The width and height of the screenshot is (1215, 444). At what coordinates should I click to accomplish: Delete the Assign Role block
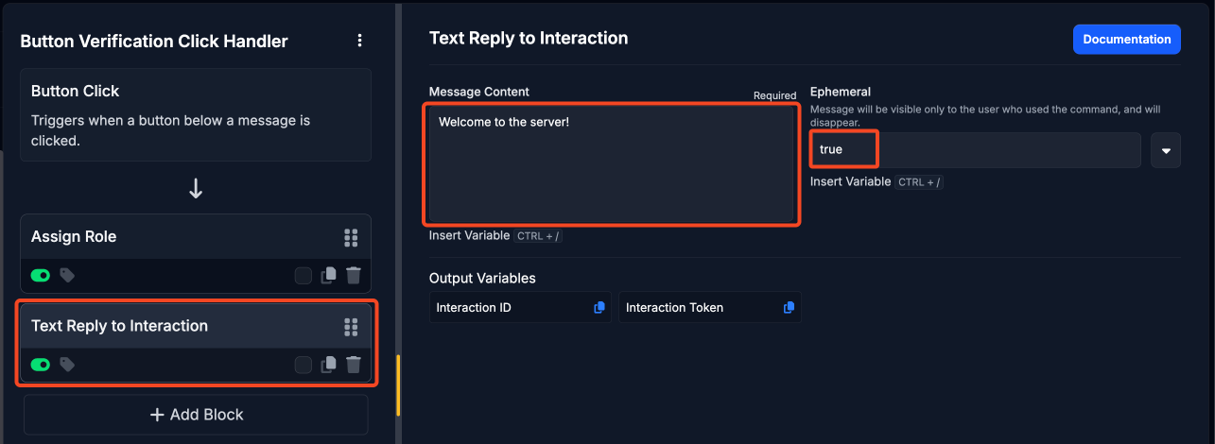pyautogui.click(x=353, y=276)
